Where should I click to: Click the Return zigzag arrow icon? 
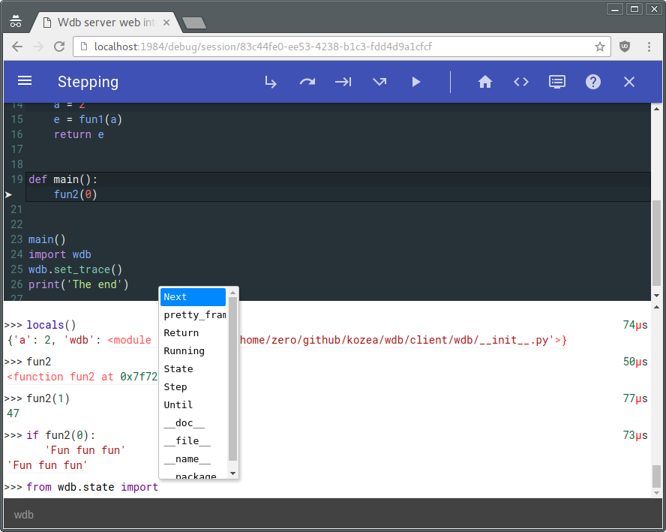coord(379,82)
